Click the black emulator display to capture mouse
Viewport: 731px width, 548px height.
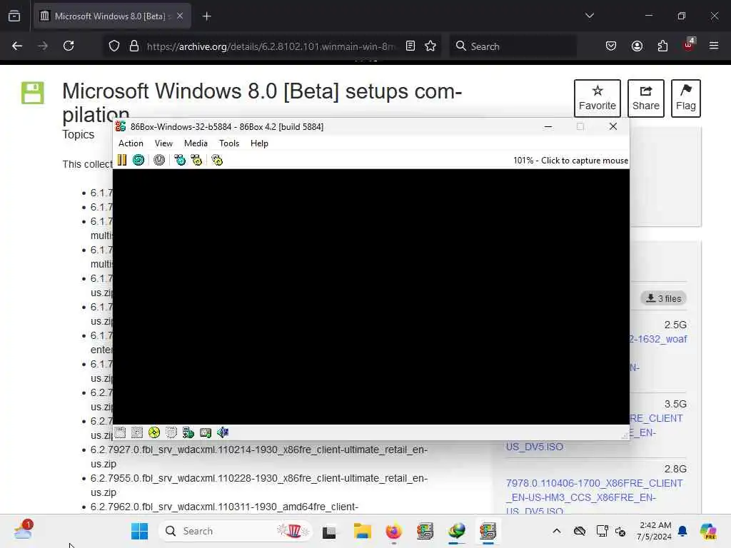pos(371,296)
